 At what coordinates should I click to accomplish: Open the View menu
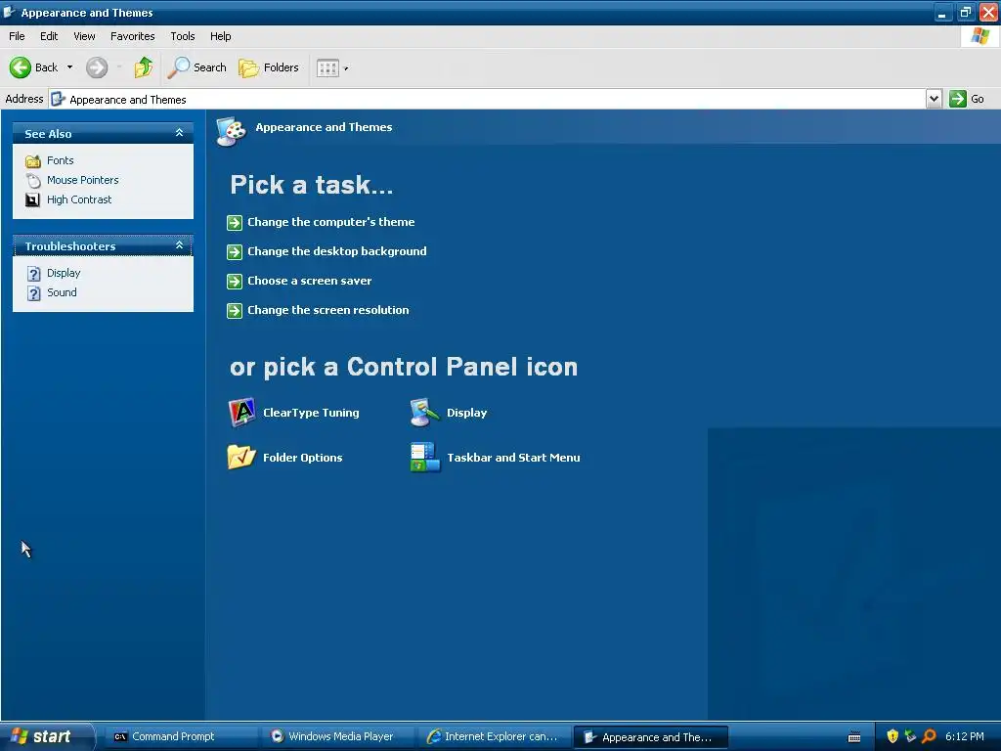click(x=84, y=36)
